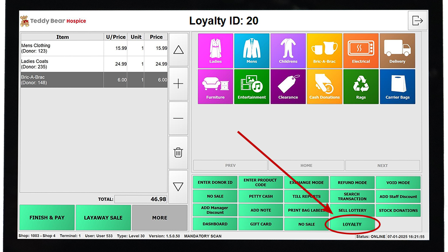Go to the Next category page
This screenshot has height=252, width=448.
click(382, 165)
